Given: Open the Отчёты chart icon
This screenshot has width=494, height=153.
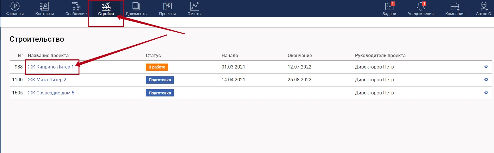Looking at the screenshot, I should click(194, 6).
